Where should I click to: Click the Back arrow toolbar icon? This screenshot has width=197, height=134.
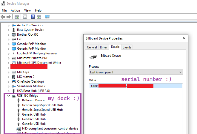click(x=3, y=17)
